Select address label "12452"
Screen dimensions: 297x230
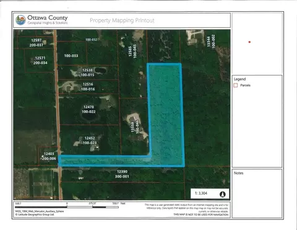(x=90, y=138)
